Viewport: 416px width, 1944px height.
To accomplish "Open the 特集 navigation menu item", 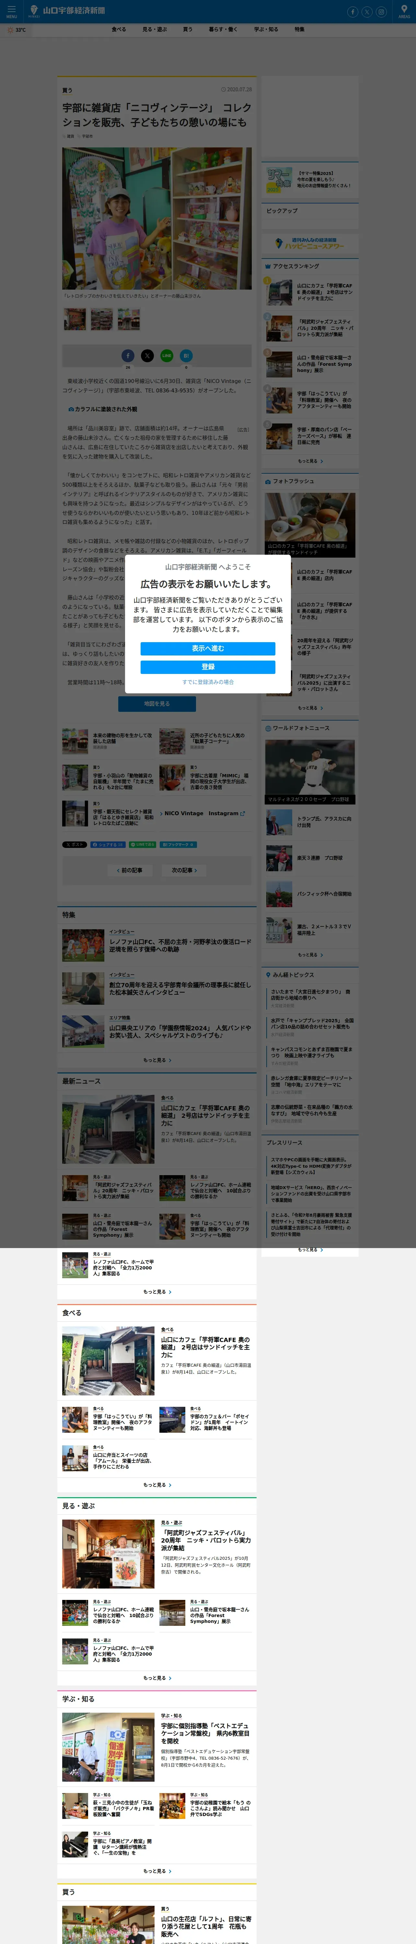I will (300, 29).
